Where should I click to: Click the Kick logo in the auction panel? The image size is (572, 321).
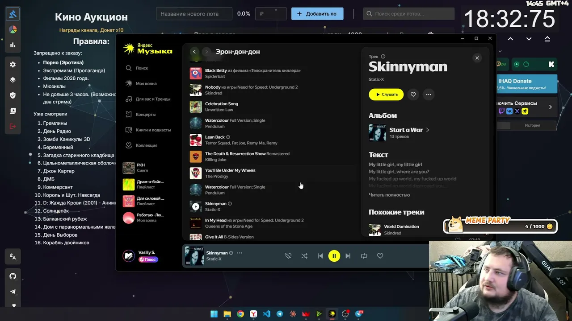(x=551, y=64)
